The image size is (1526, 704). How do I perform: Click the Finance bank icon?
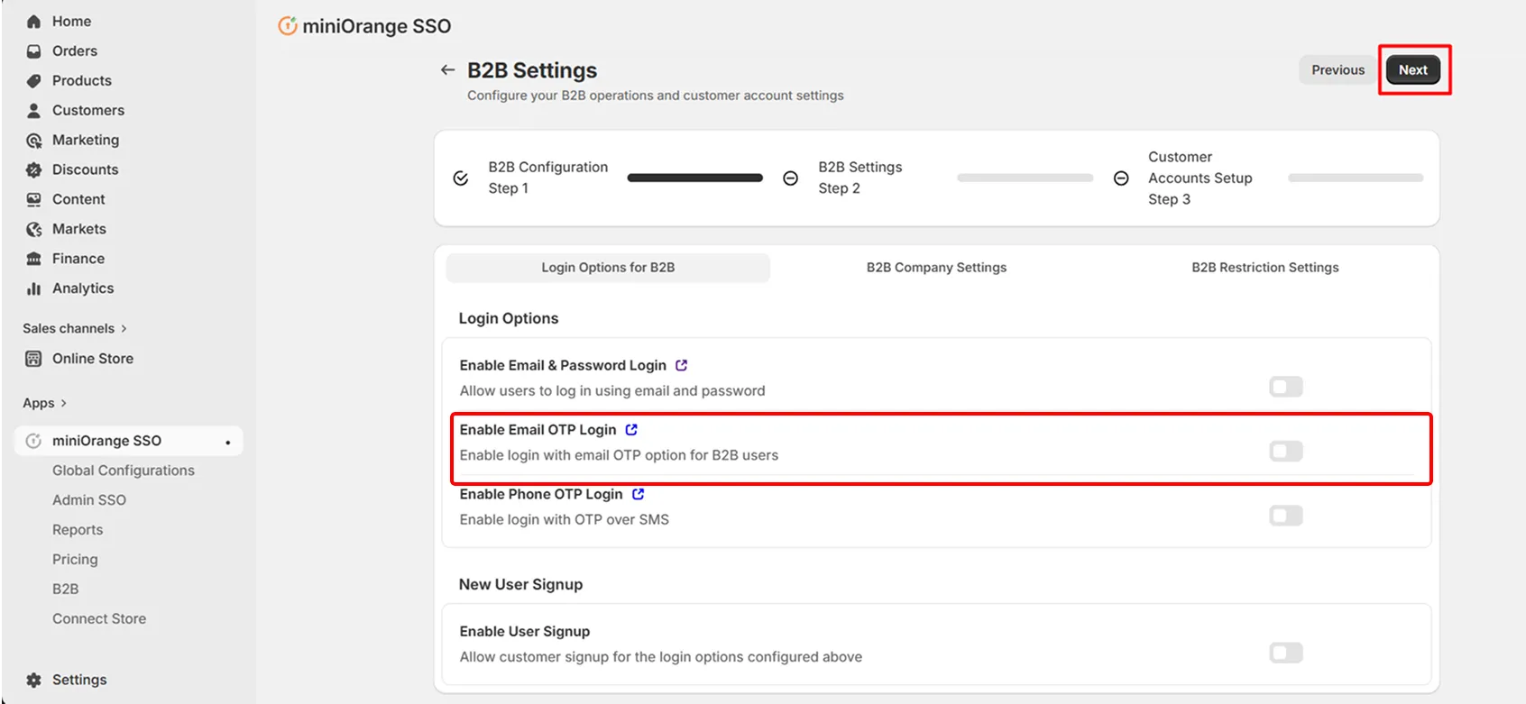[x=33, y=259]
